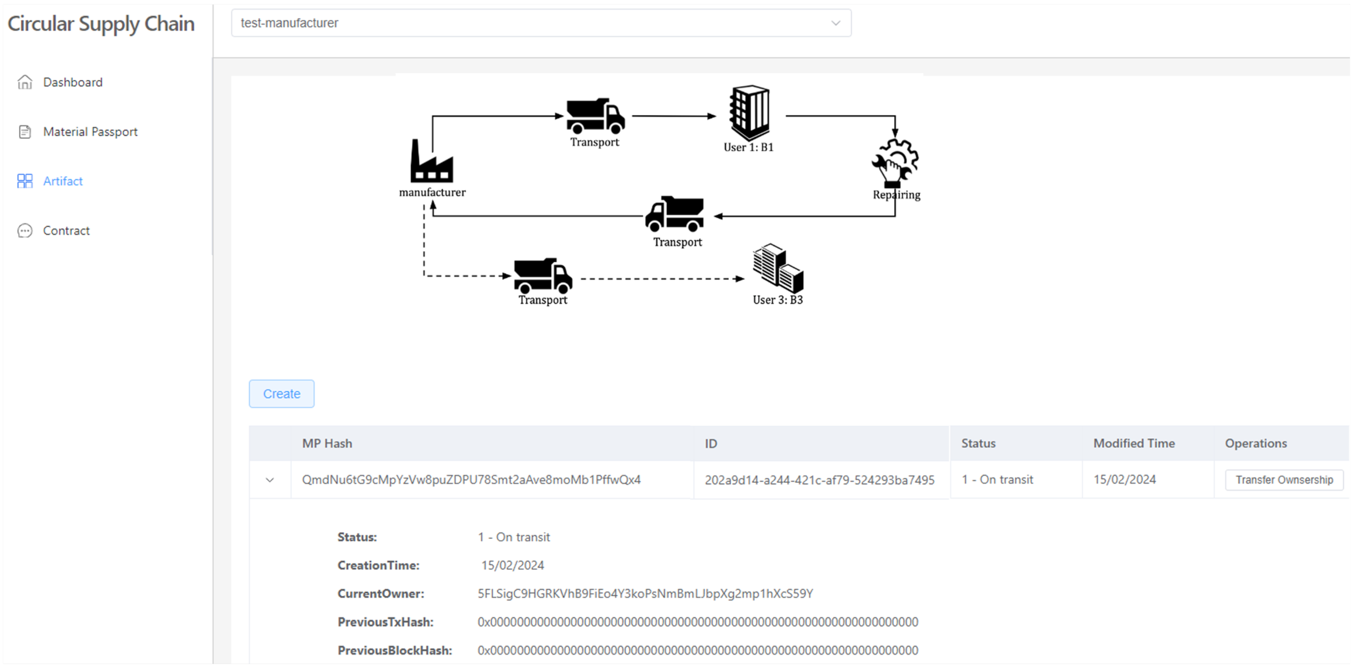Click the MP Hash column header
1356x670 pixels.
(327, 444)
